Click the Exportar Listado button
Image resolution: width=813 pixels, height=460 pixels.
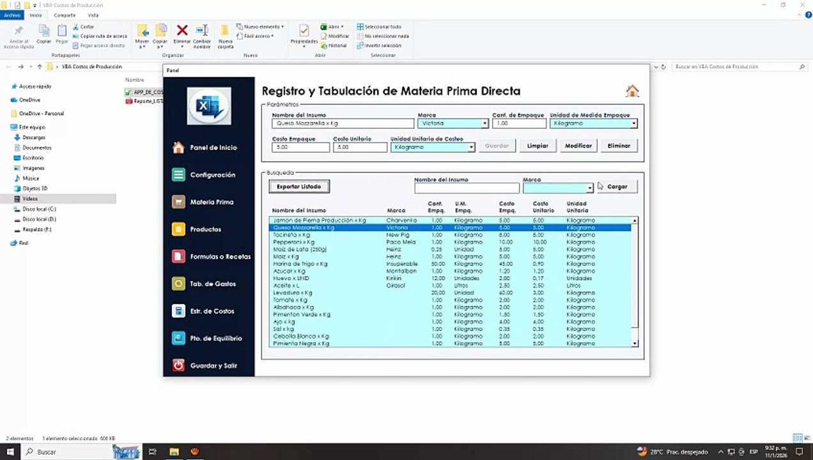[299, 187]
